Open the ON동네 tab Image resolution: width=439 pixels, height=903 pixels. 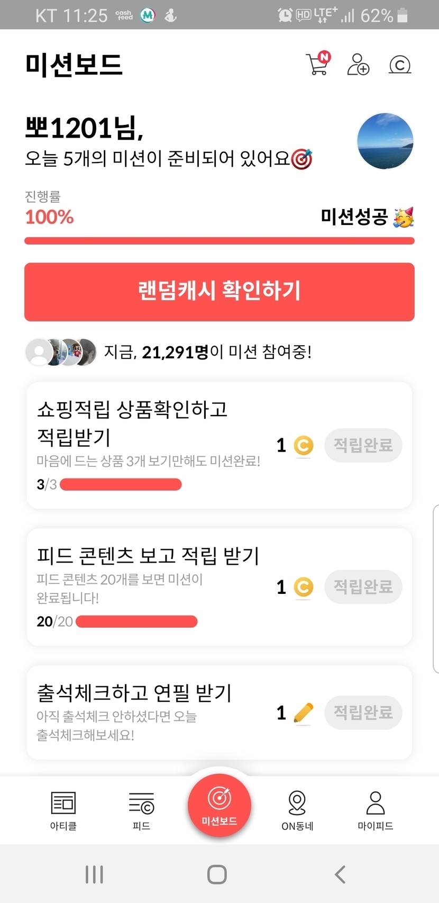[x=297, y=810]
